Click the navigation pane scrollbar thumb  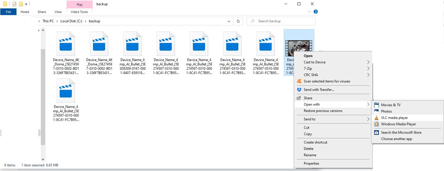coord(43,97)
